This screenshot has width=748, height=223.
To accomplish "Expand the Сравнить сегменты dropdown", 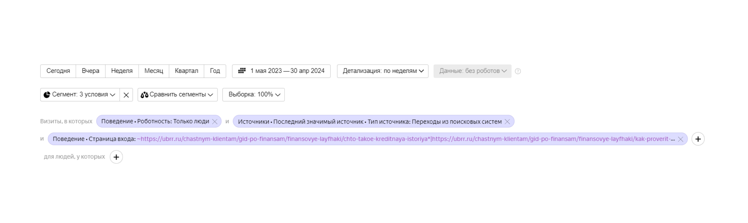I will pos(178,95).
